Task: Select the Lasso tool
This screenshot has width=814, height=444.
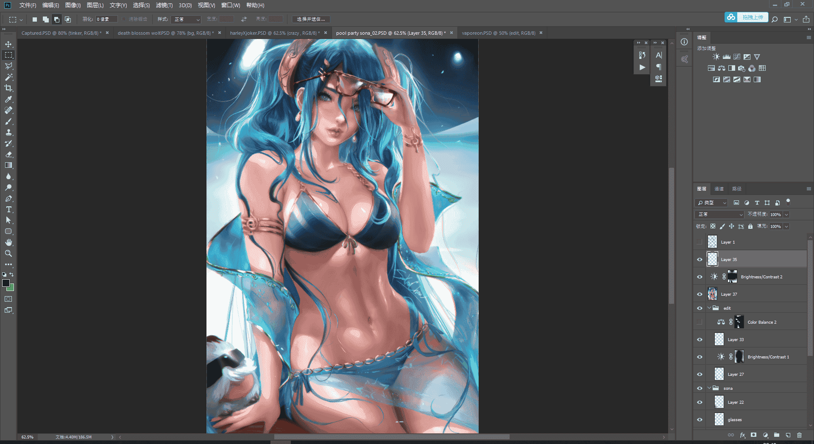Action: tap(8, 66)
